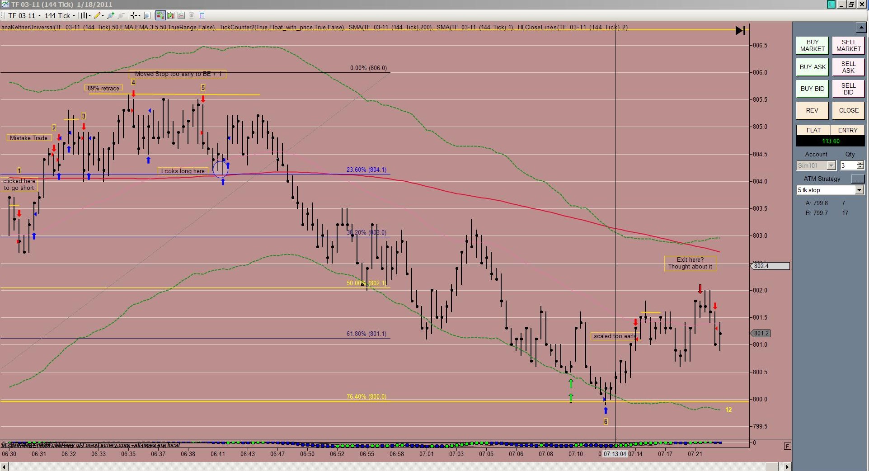Click the chart window title bar icon
Screen dimensions: 869x471
[x=5, y=4]
